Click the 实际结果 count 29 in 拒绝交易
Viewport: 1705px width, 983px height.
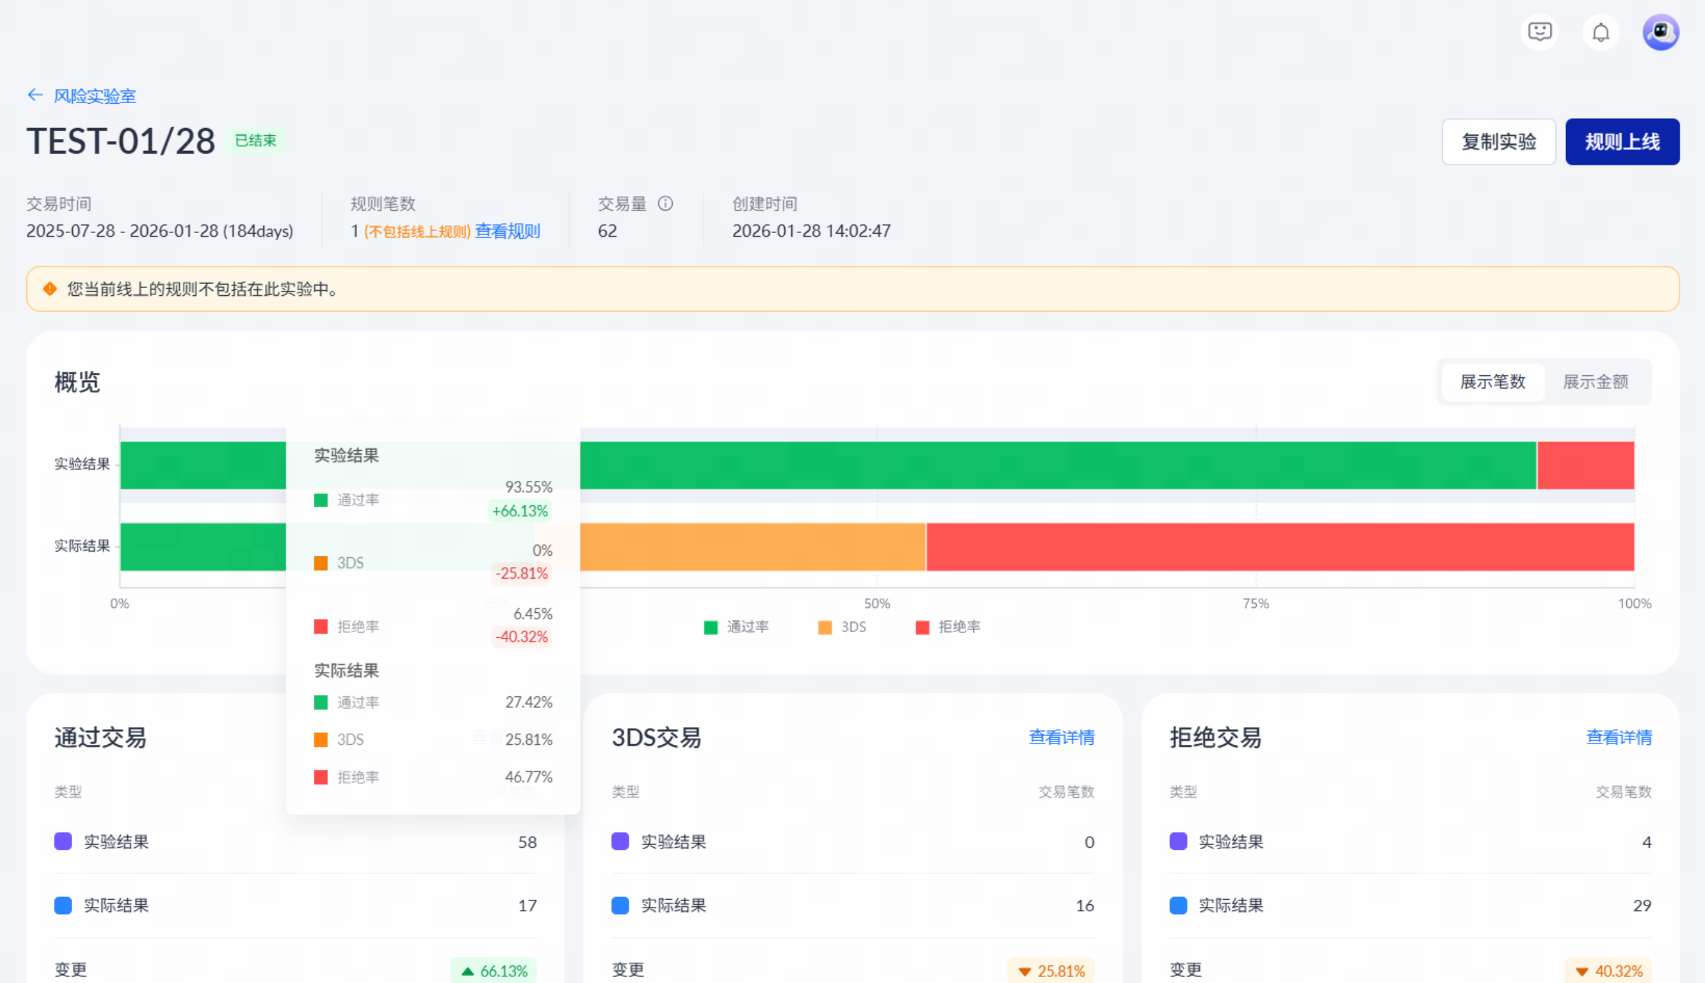tap(1641, 906)
